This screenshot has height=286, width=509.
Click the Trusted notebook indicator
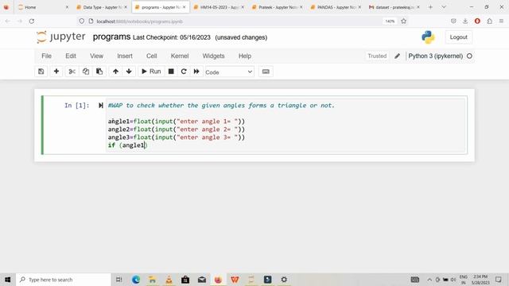[x=377, y=56]
